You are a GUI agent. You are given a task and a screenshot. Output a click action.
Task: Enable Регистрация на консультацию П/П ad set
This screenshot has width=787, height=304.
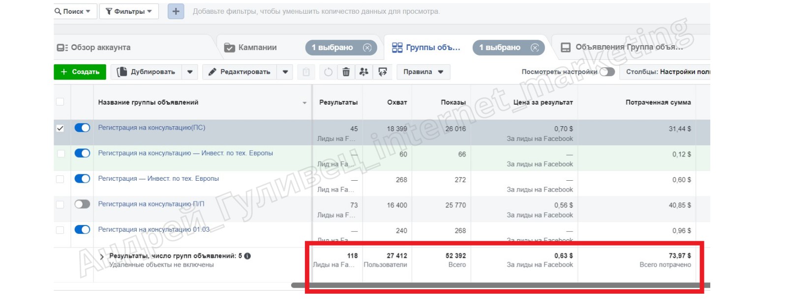[x=82, y=204]
